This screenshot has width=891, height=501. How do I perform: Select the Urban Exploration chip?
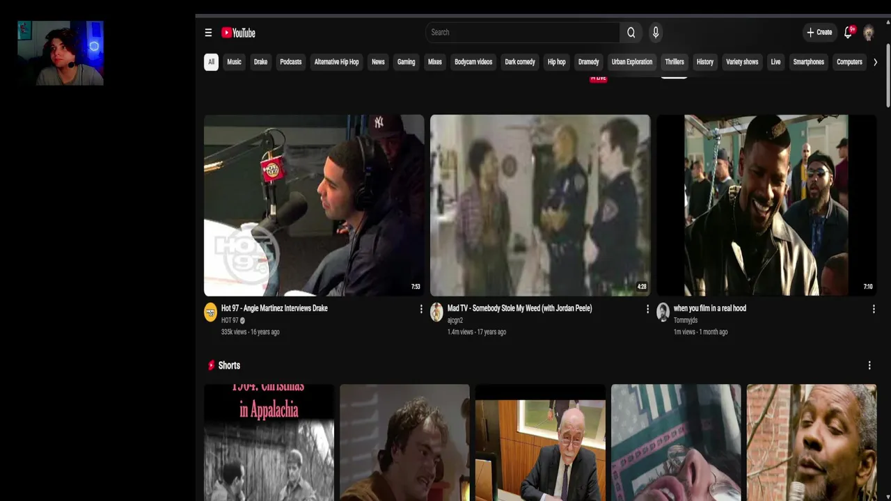click(632, 62)
